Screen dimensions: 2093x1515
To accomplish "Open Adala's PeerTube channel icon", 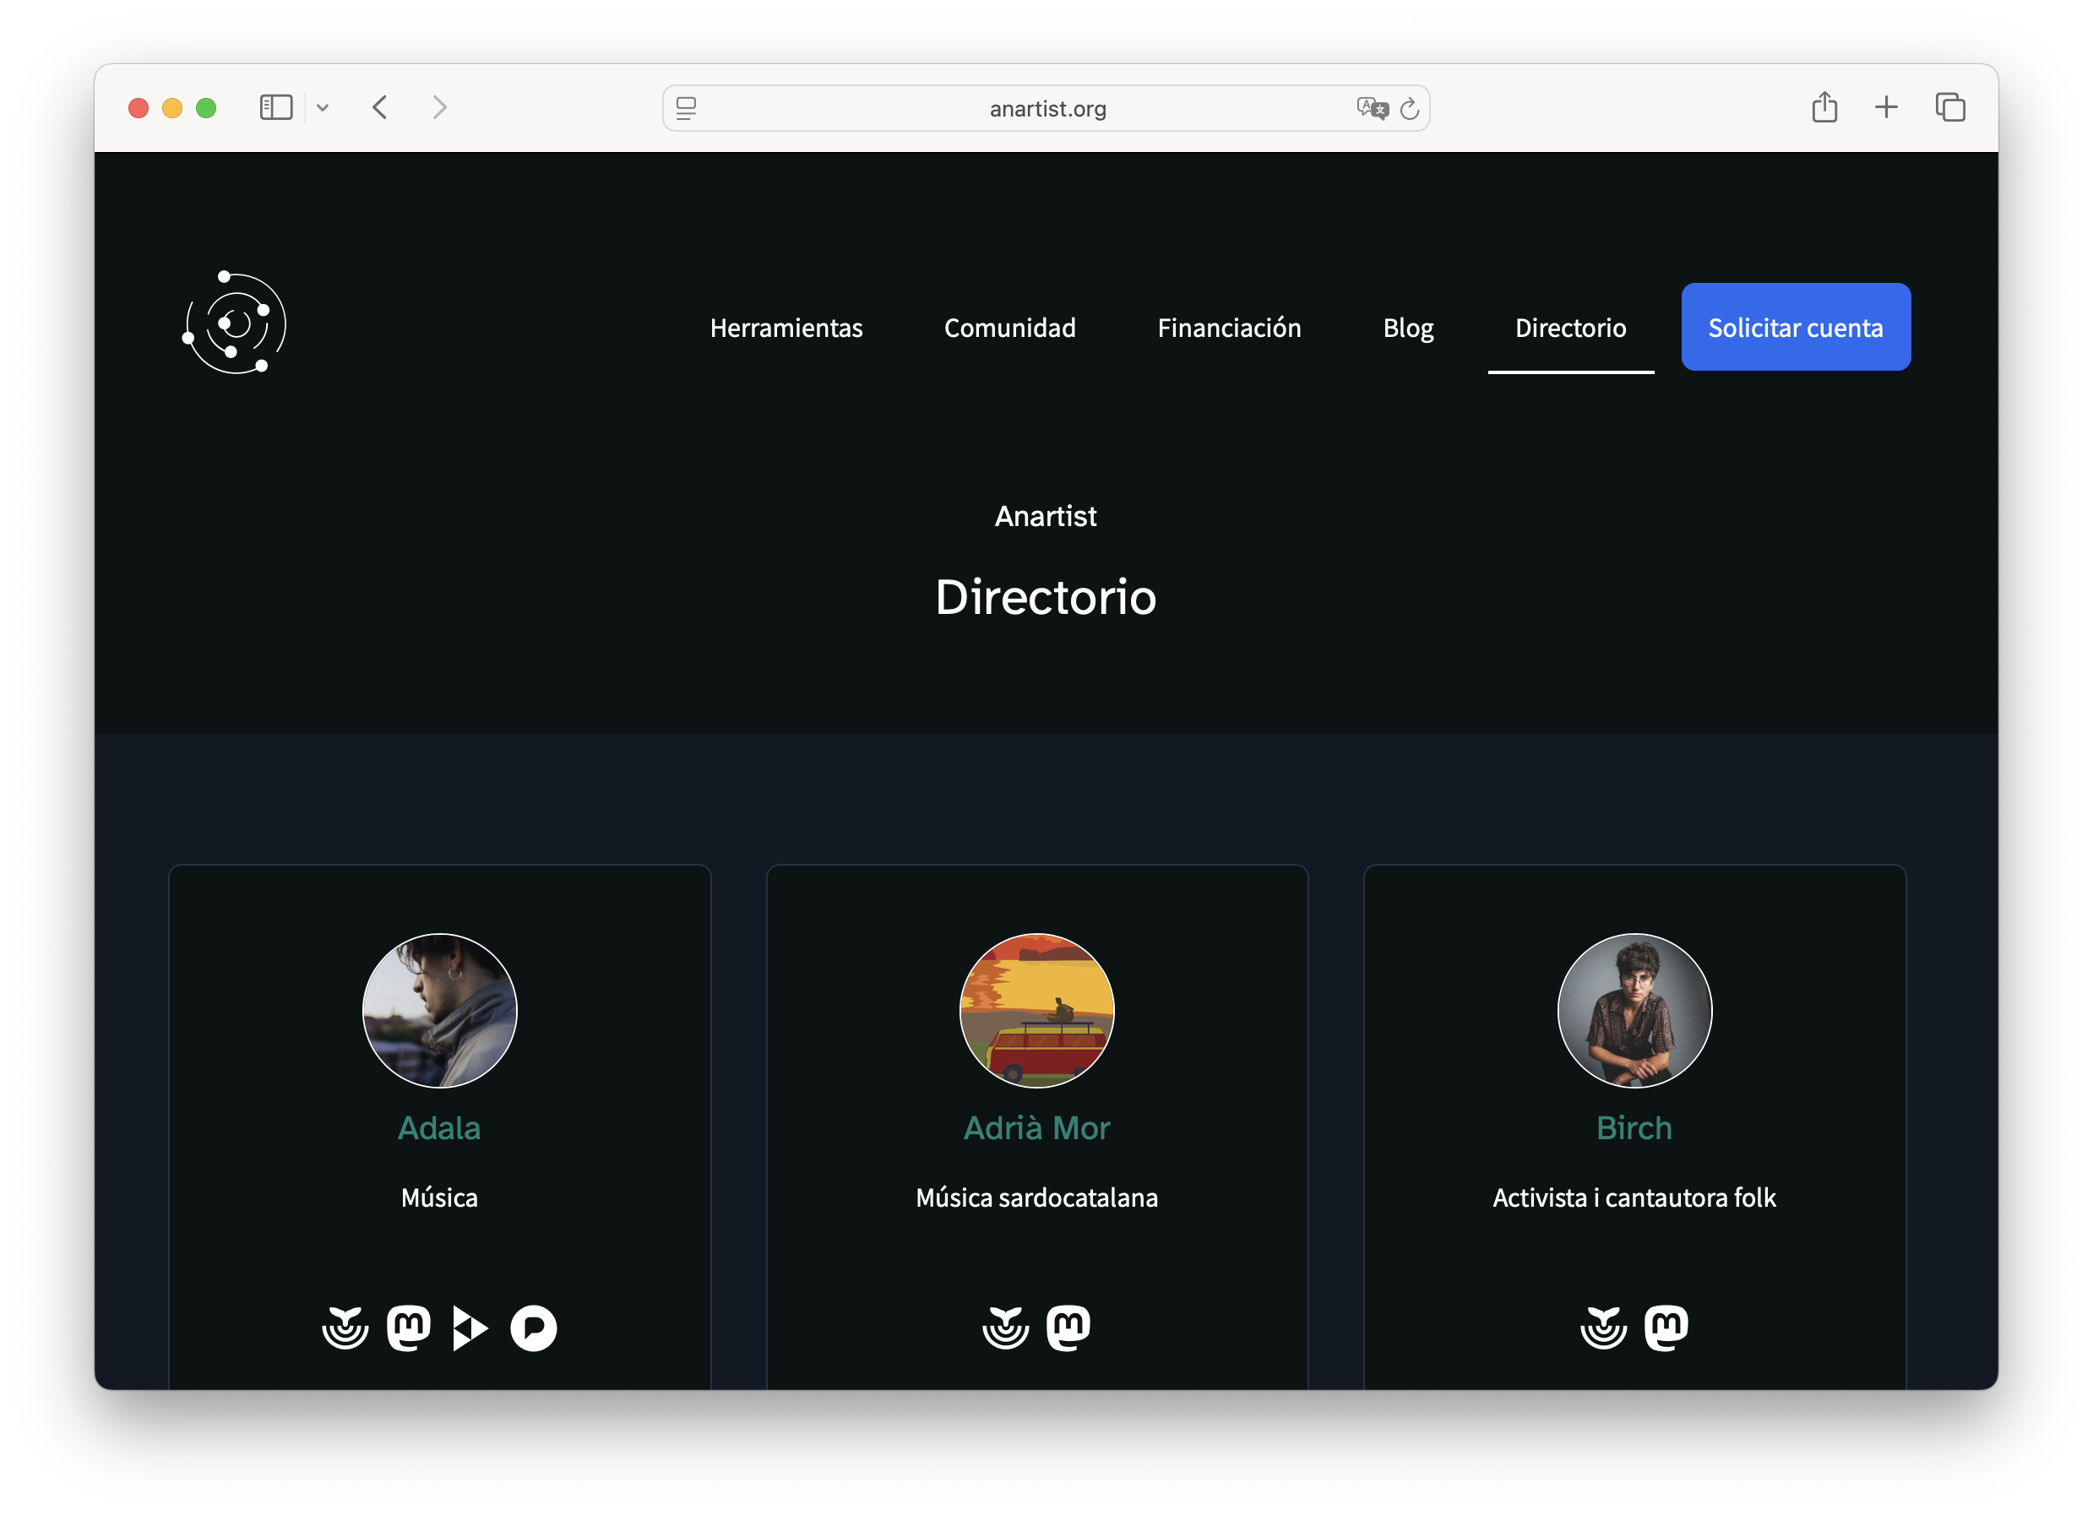I will pyautogui.click(x=470, y=1328).
